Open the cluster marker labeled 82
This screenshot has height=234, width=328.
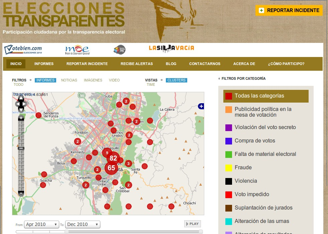point(113,158)
